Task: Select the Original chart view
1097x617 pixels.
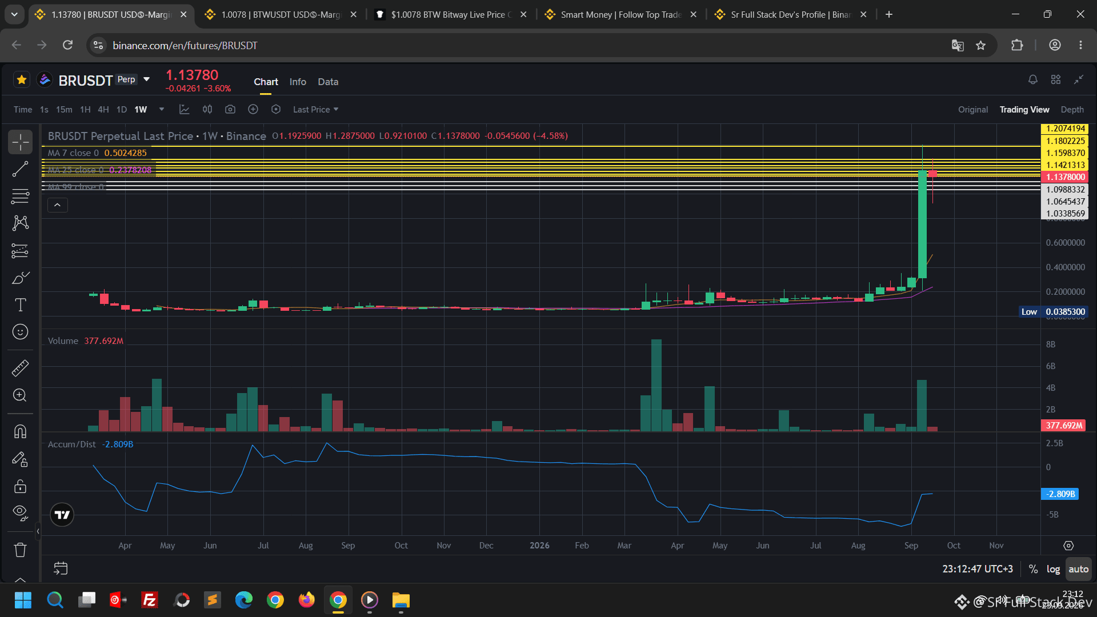Action: [x=973, y=109]
